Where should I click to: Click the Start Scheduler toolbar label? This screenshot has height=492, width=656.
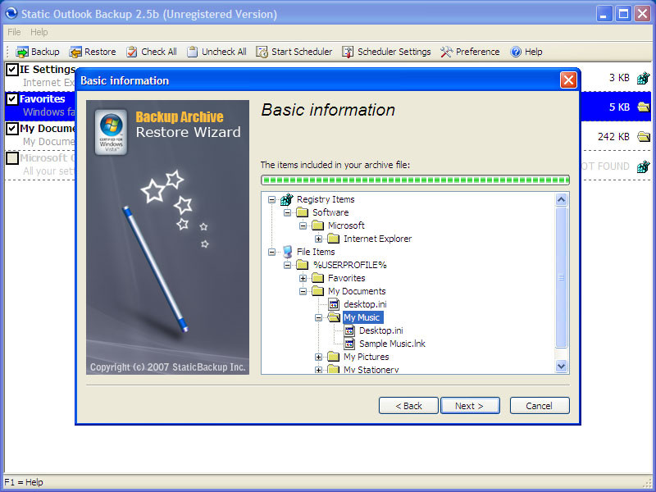[302, 52]
